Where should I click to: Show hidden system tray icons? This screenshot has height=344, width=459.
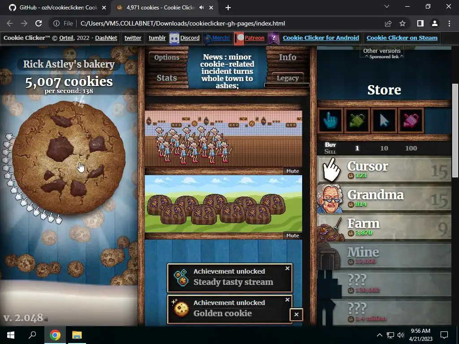pyautogui.click(x=379, y=335)
